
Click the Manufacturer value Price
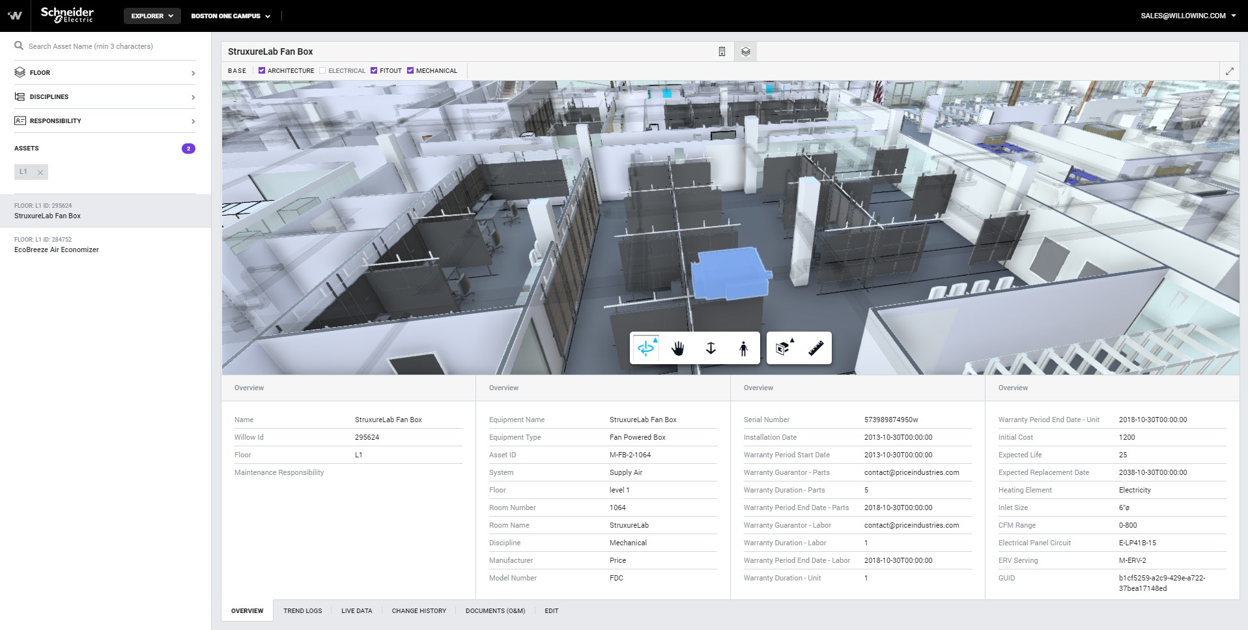[x=617, y=560]
